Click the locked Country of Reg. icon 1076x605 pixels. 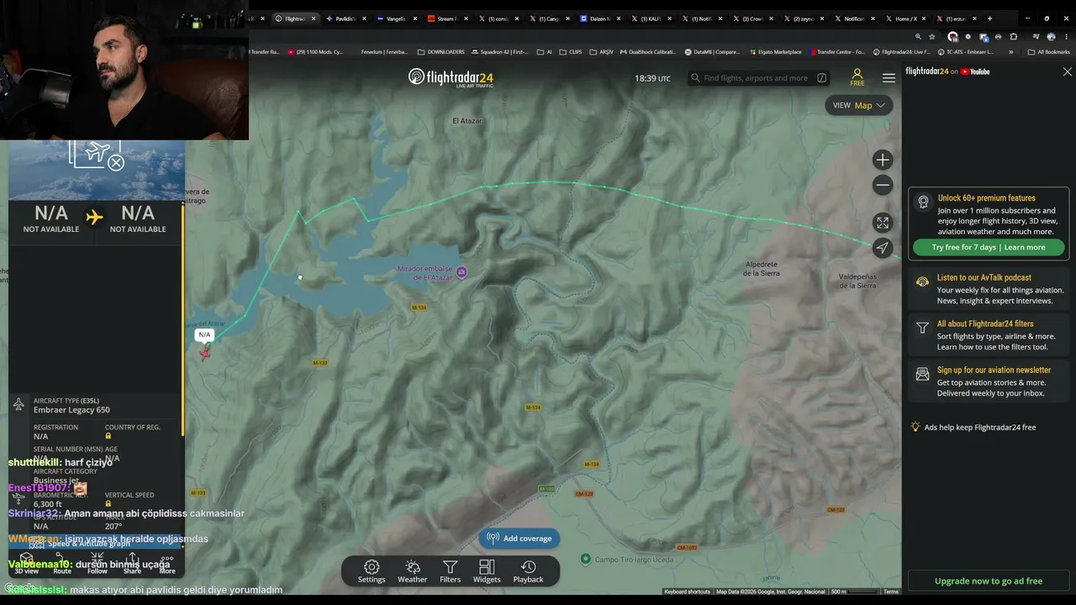(108, 436)
